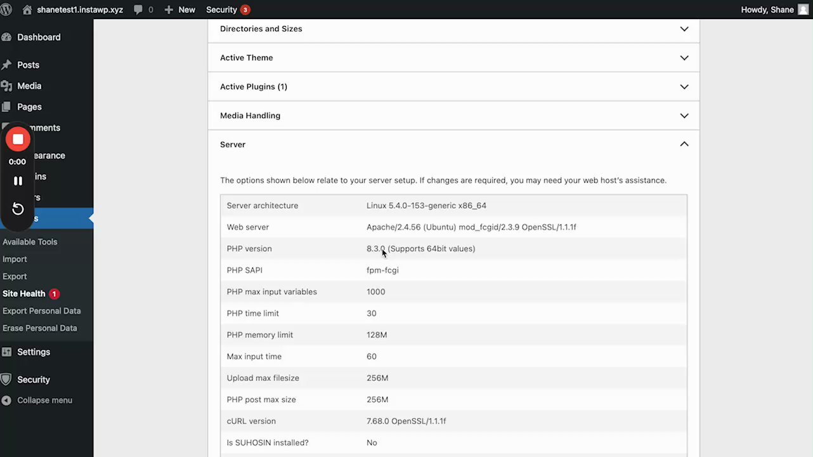Click the Posts pushpin icon

point(6,65)
